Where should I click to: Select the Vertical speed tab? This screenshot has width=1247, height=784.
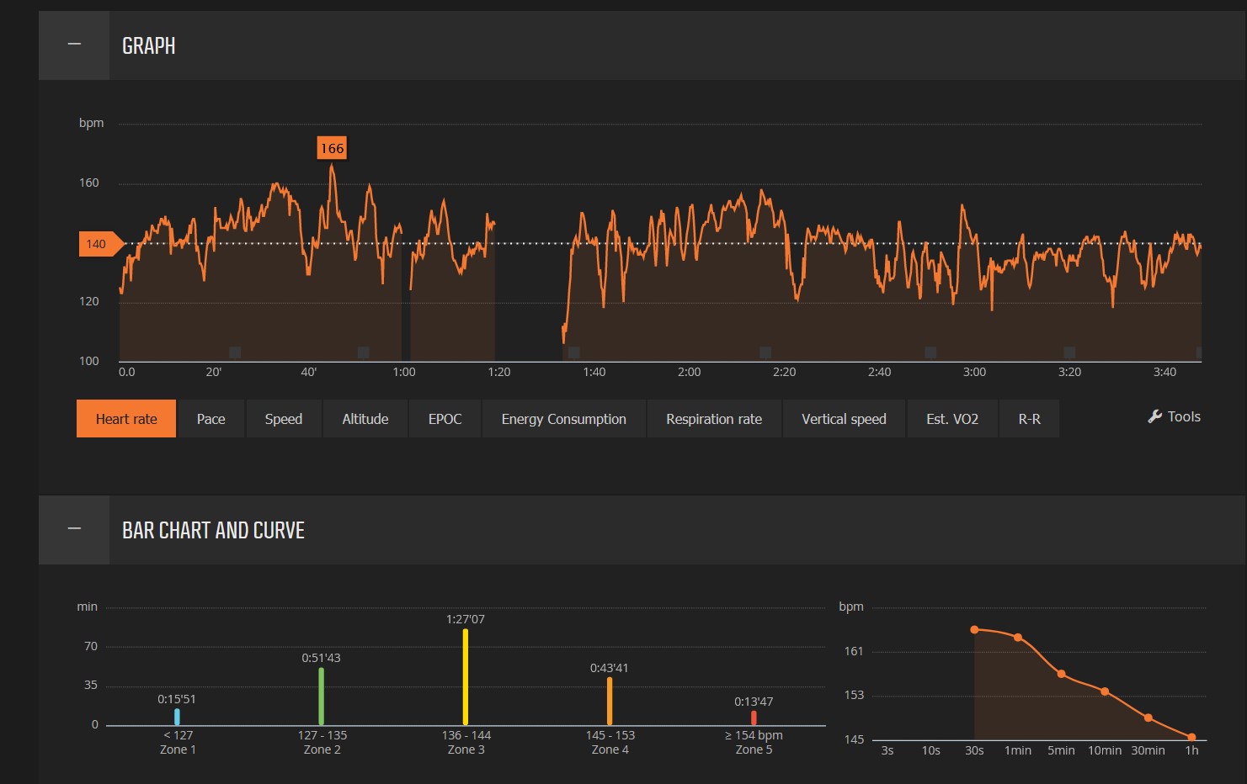(844, 419)
